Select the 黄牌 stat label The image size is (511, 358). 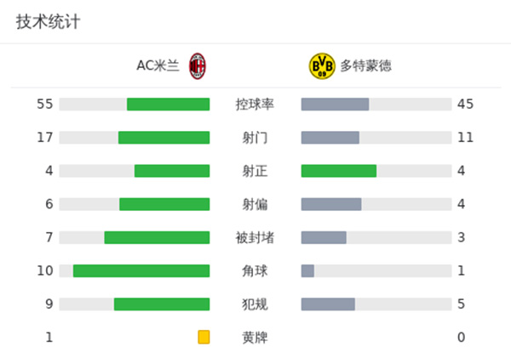coord(255,338)
